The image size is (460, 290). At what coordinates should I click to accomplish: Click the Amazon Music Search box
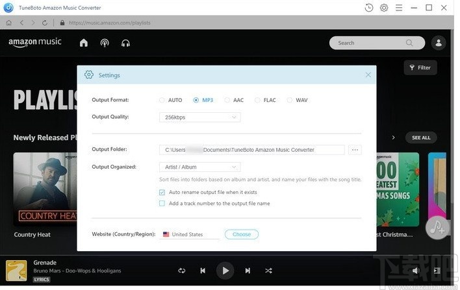click(x=377, y=43)
